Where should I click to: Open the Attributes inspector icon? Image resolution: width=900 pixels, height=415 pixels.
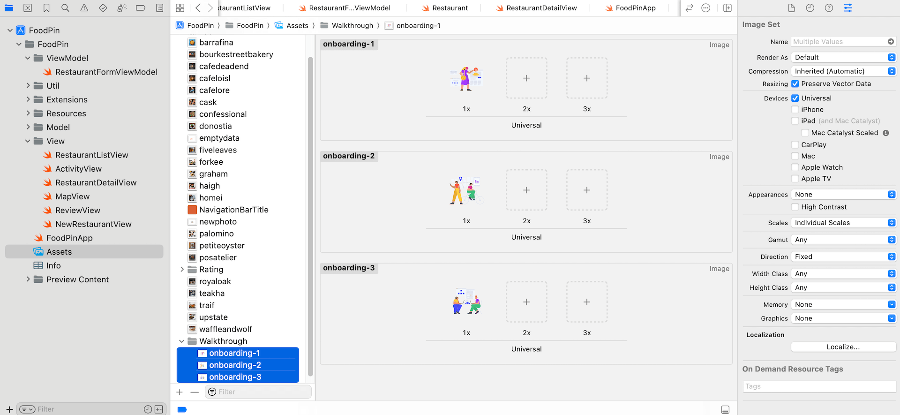coord(847,8)
